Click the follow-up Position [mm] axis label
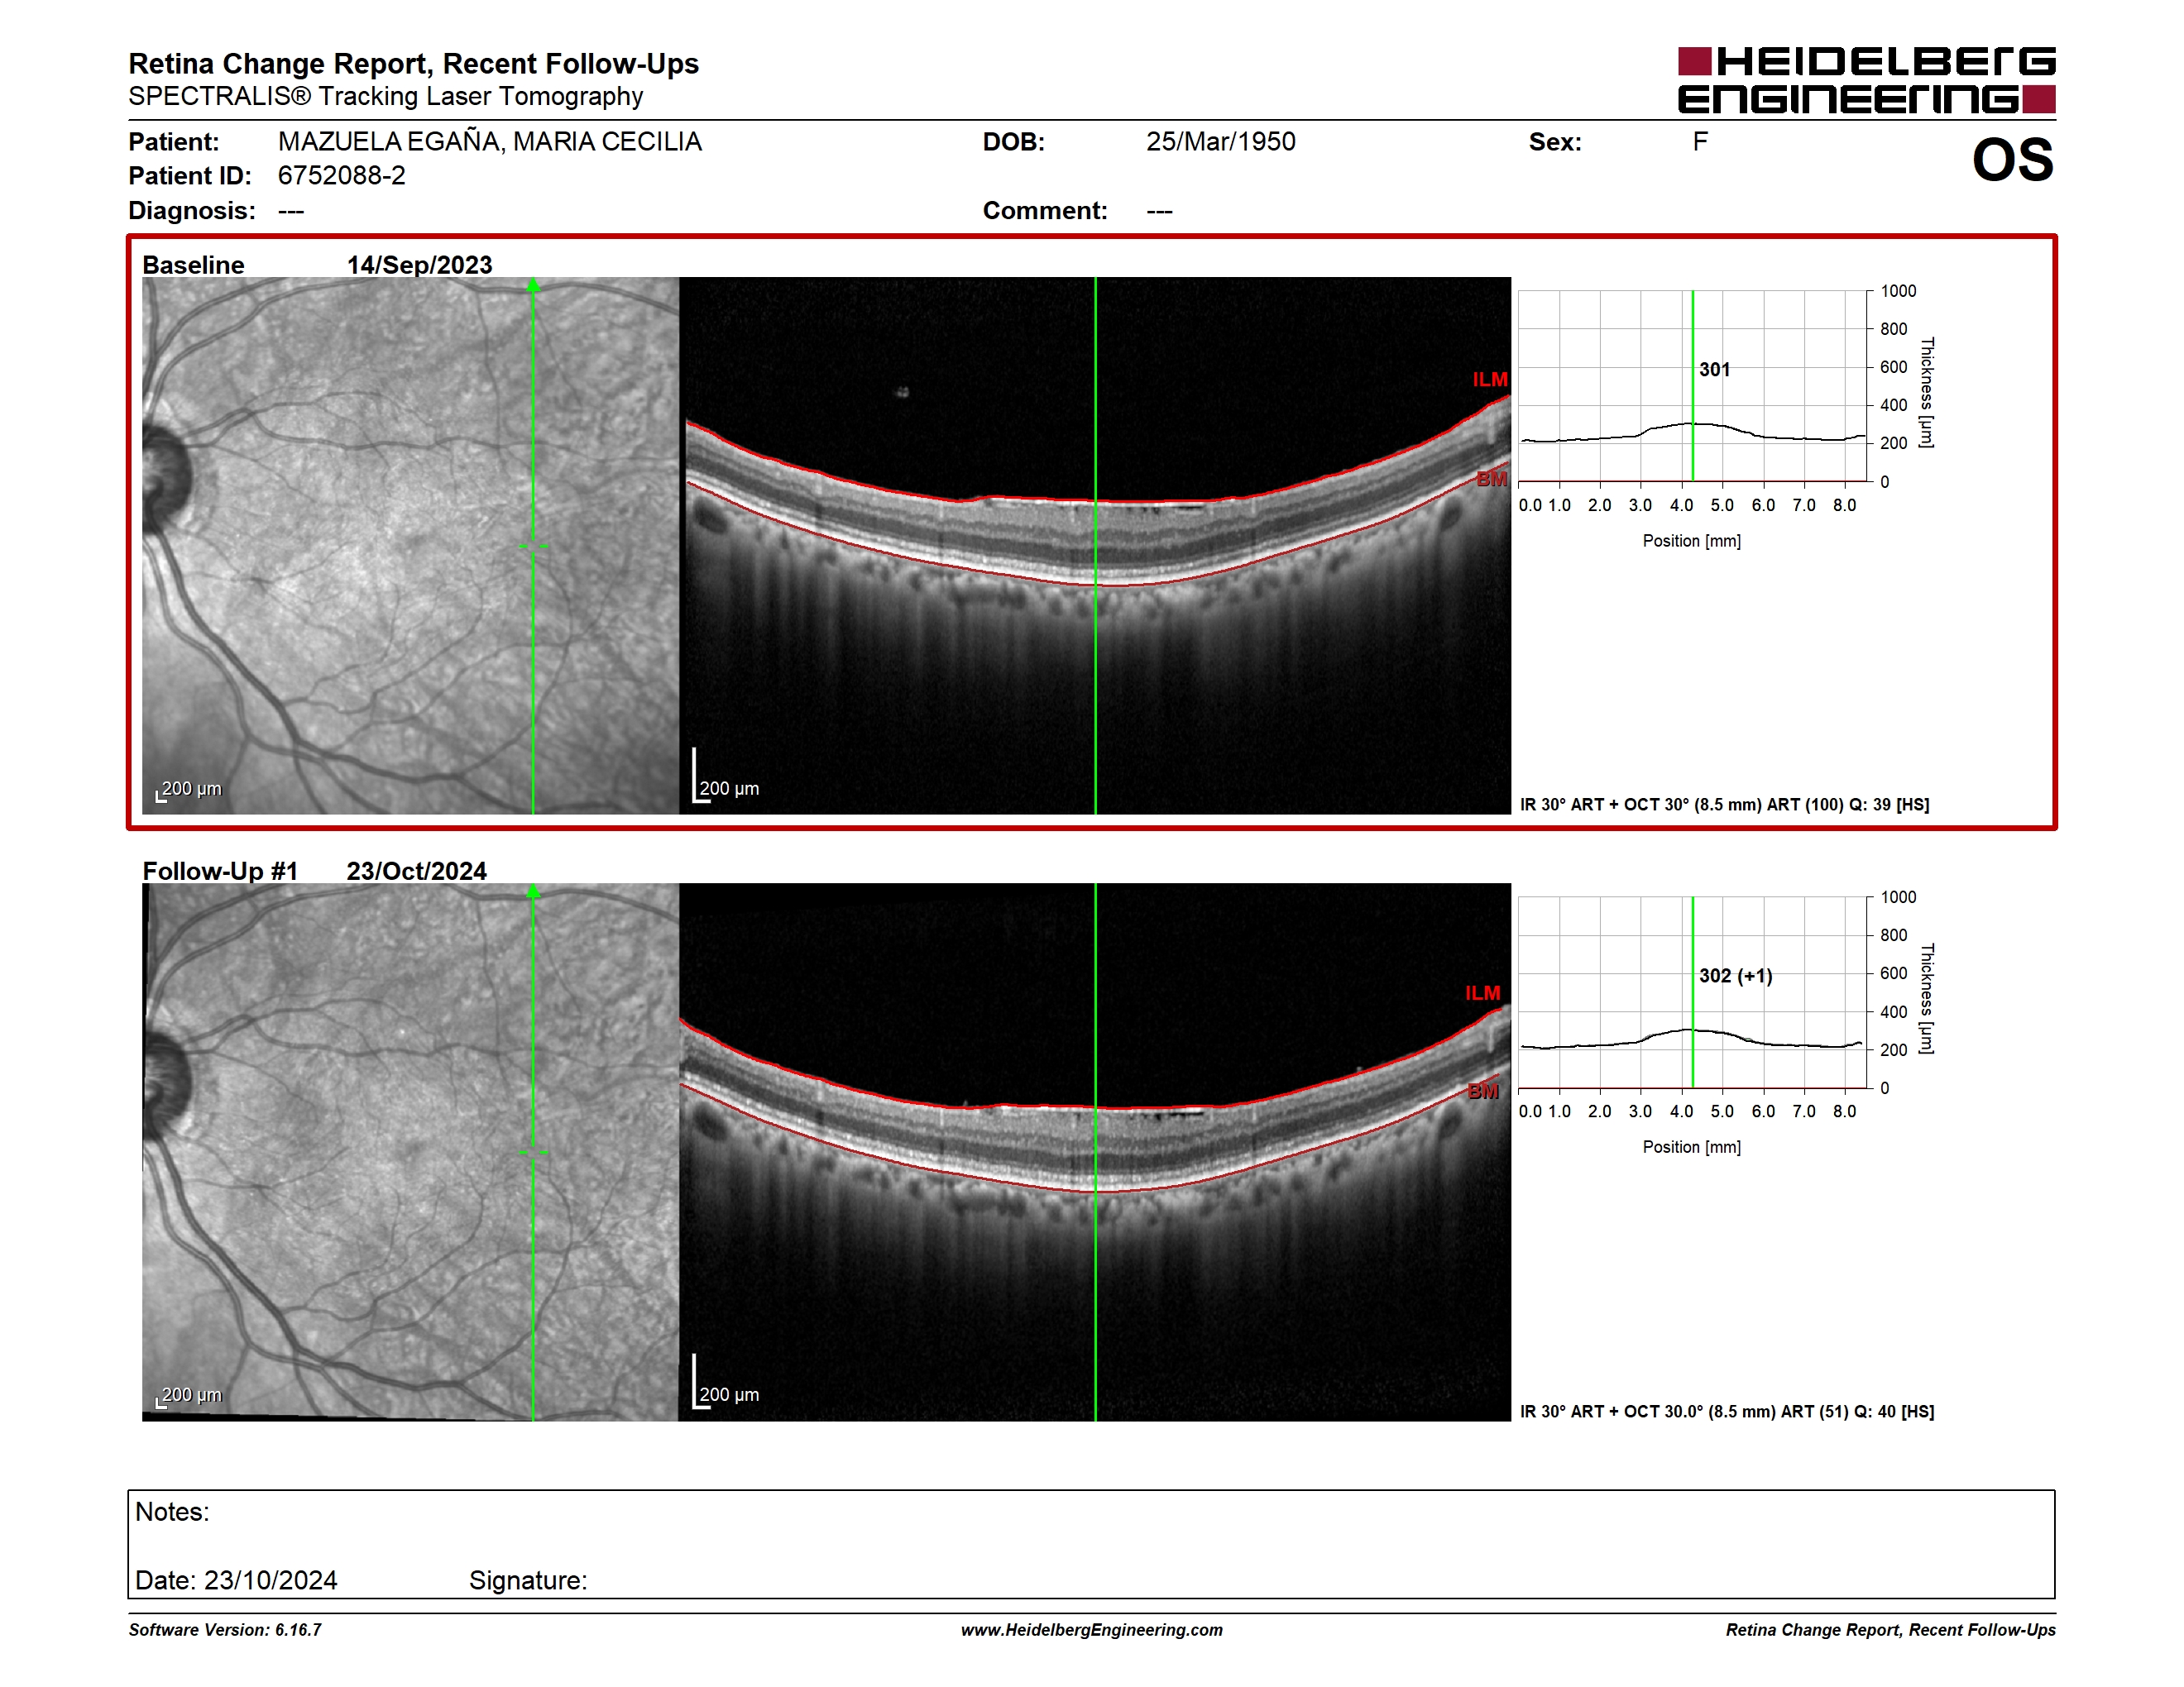Image resolution: width=2184 pixels, height=1687 pixels. coord(1692,1147)
